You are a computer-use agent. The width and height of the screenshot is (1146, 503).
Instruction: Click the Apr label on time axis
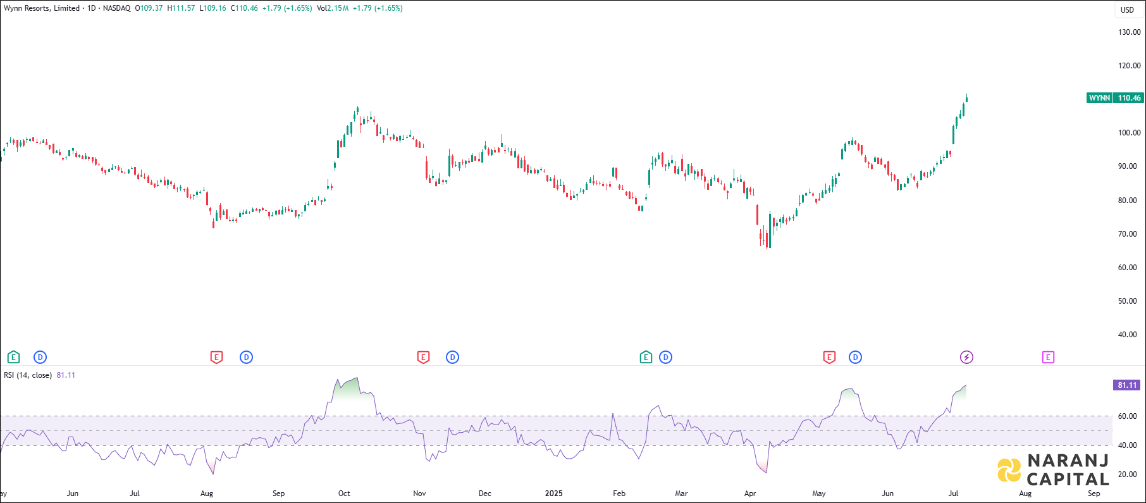pyautogui.click(x=750, y=494)
